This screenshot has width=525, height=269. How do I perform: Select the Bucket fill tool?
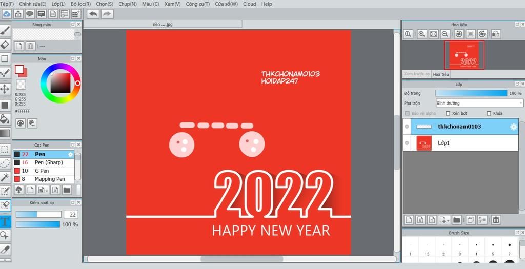coord(5,119)
